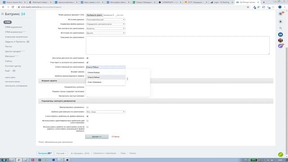Click the purple chat icon in right panel
This screenshot has height=162, width=288.
point(280,46)
